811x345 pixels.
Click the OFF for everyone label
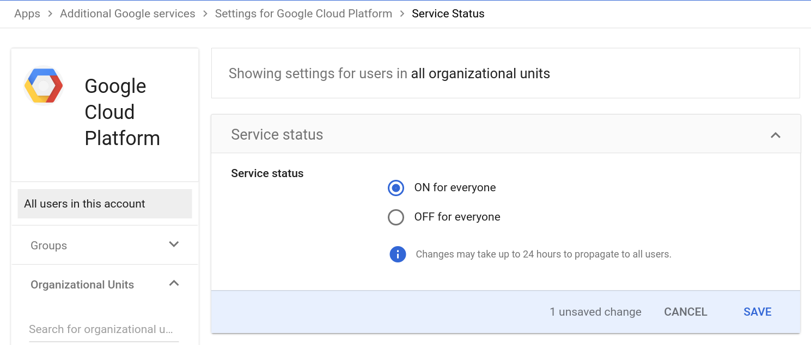[457, 217]
